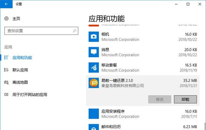Select 应用和功能 in the sidebar

(x=22, y=58)
